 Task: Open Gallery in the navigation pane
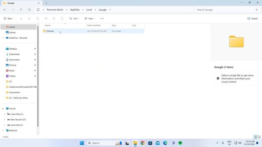[12, 33]
